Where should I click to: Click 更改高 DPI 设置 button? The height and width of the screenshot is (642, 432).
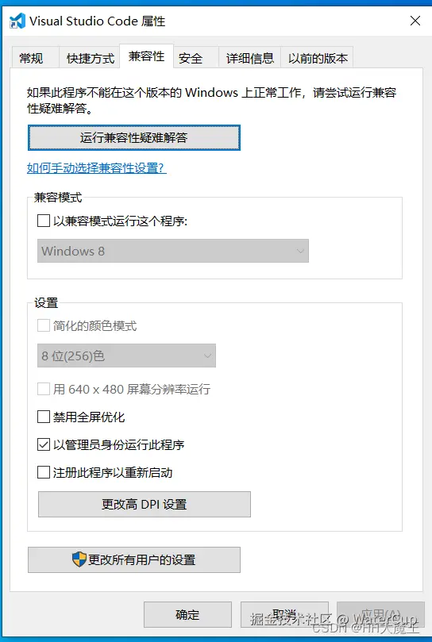145,504
